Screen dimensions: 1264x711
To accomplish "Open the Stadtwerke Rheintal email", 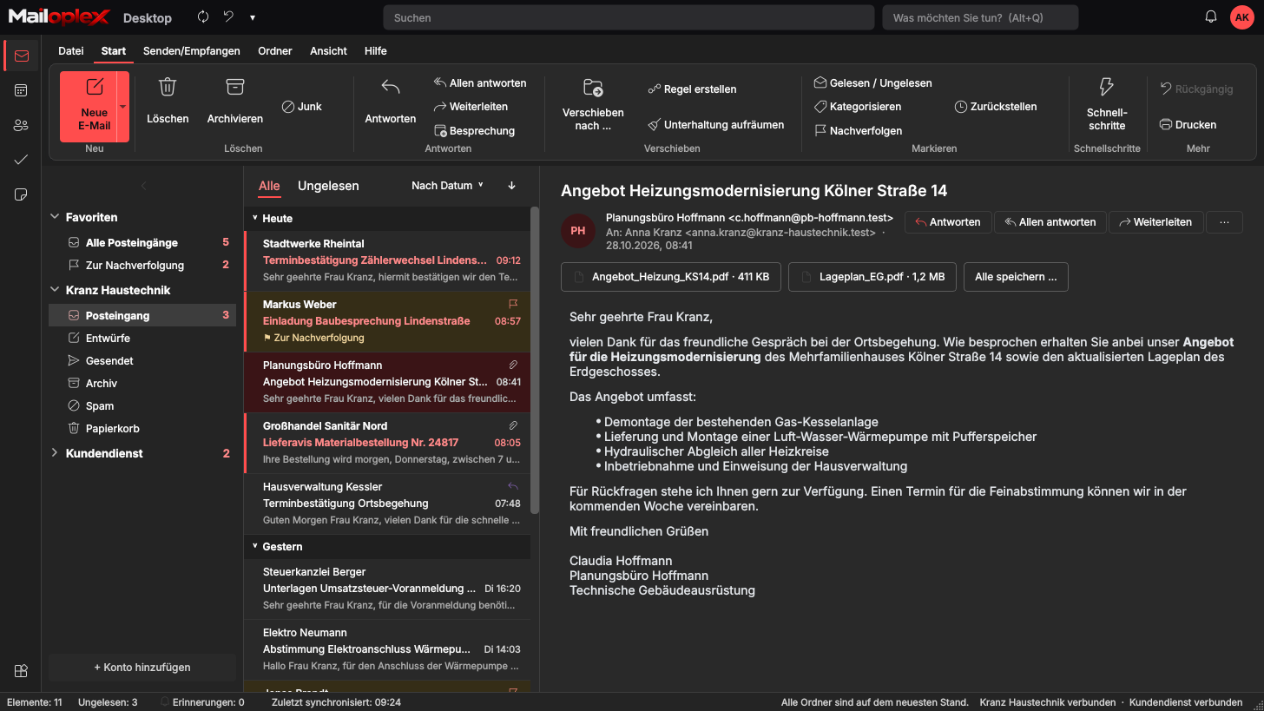I will [x=387, y=260].
